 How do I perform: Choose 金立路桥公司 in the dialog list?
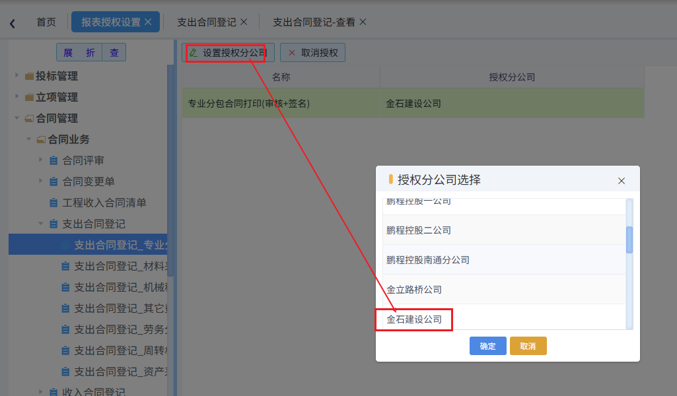pos(504,290)
